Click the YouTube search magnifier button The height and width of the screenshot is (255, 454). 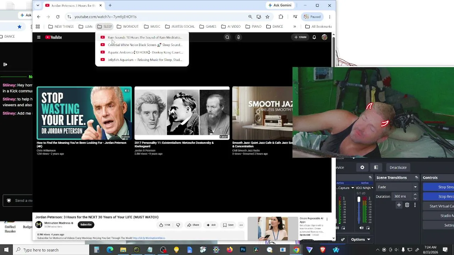pos(227,37)
